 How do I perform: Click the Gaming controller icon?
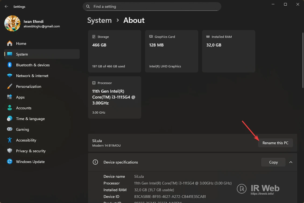(9, 129)
